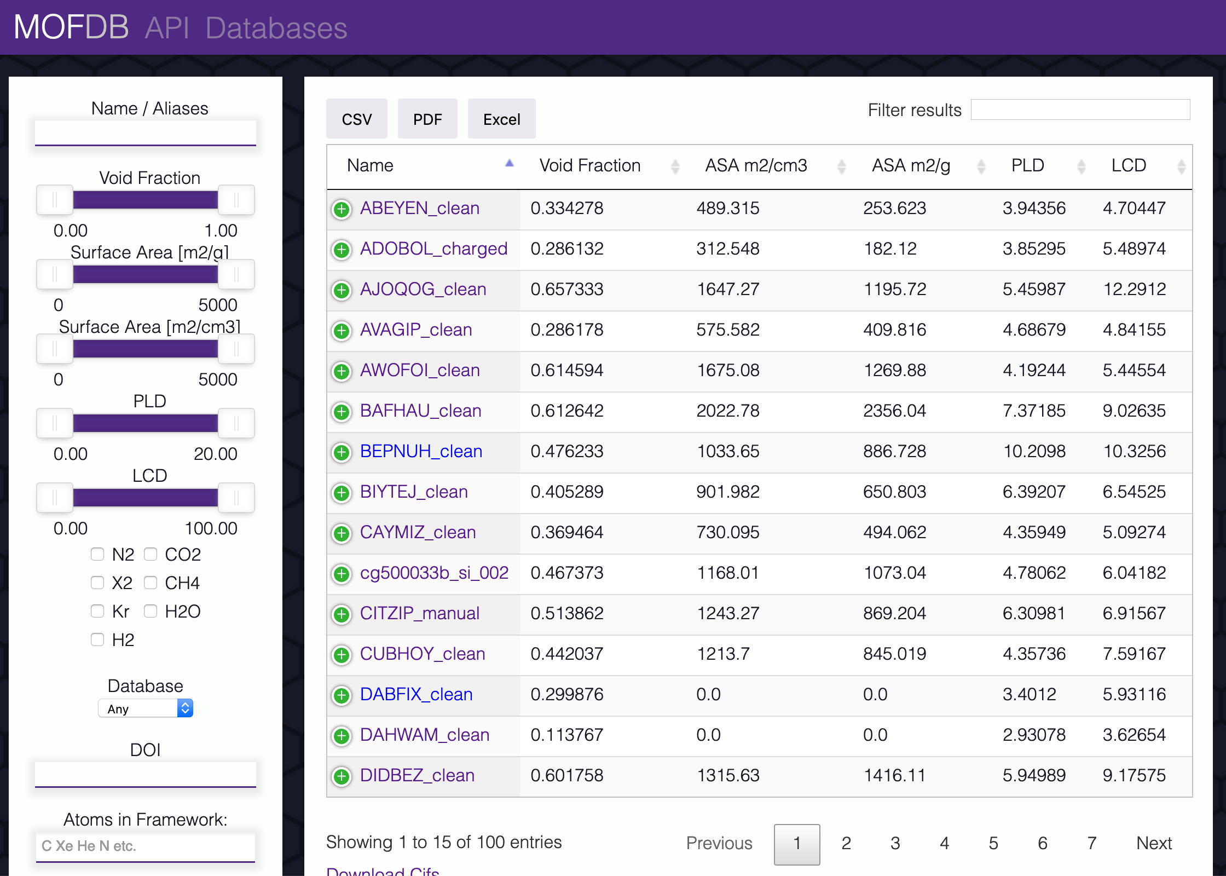Export the table as CSV
This screenshot has height=876, width=1226.
click(x=357, y=118)
